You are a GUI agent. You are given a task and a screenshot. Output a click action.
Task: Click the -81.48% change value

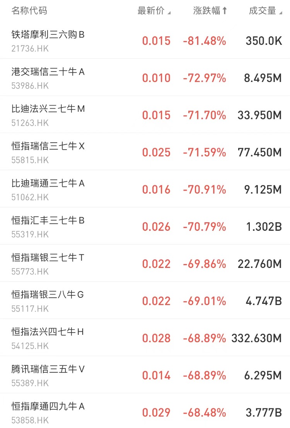click(205, 41)
